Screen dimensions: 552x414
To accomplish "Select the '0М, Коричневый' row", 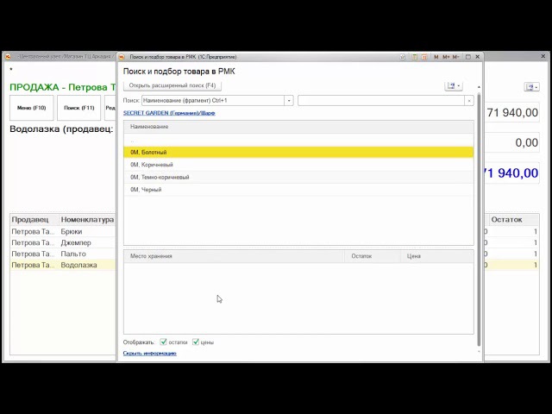I will pyautogui.click(x=152, y=165).
